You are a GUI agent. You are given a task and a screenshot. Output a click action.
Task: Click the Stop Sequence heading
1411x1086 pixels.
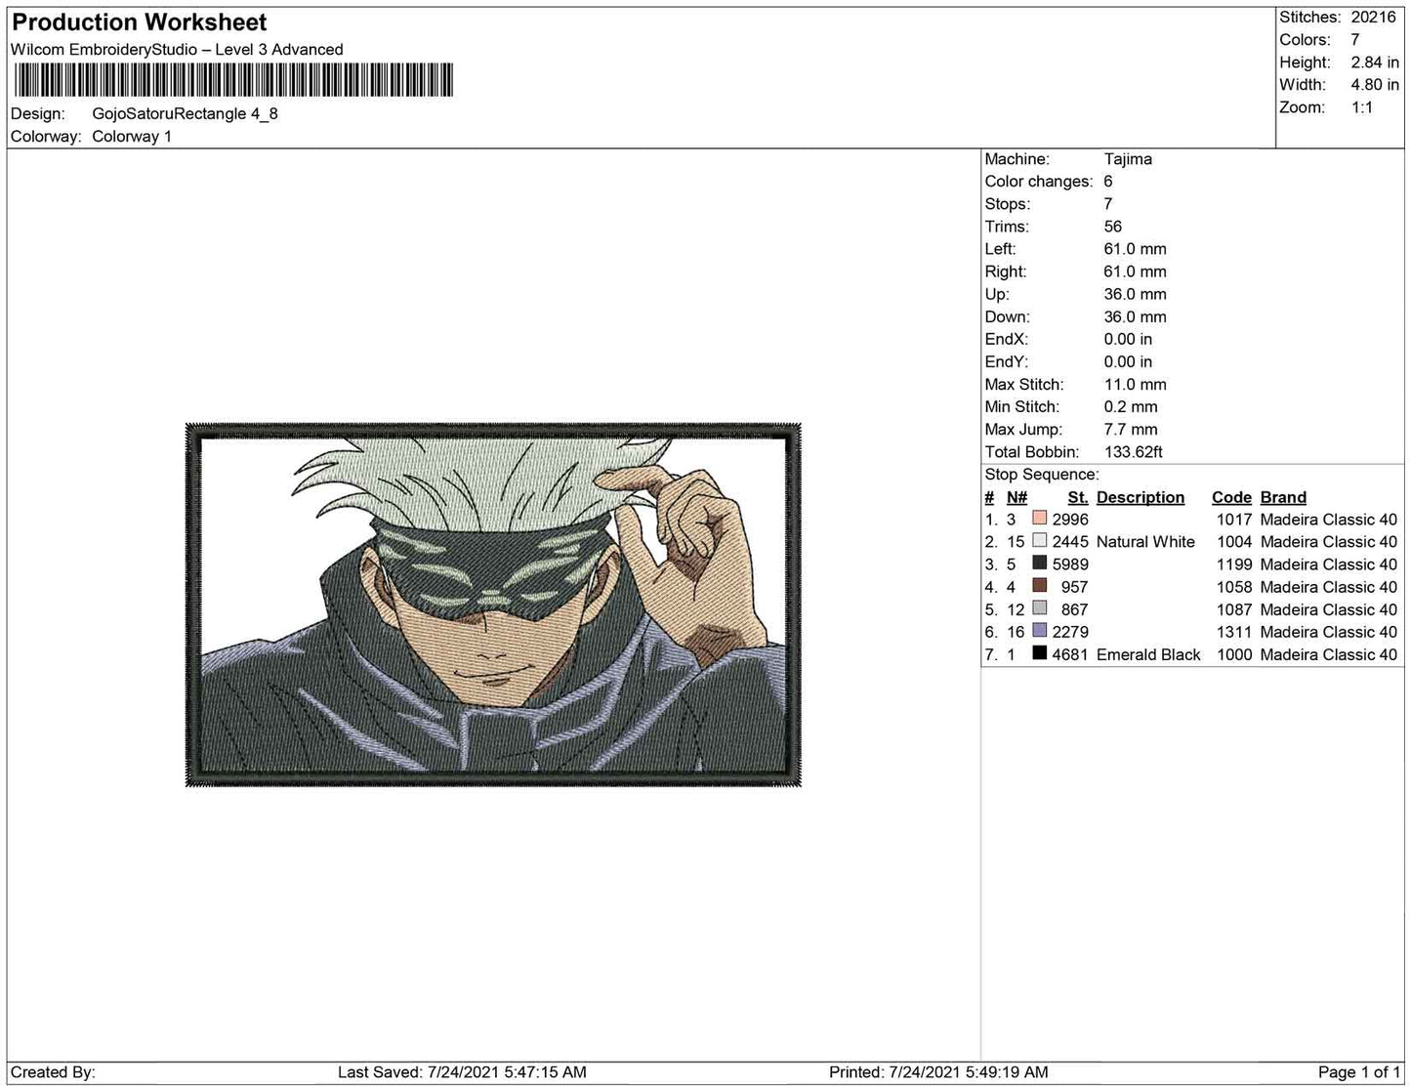(1042, 475)
